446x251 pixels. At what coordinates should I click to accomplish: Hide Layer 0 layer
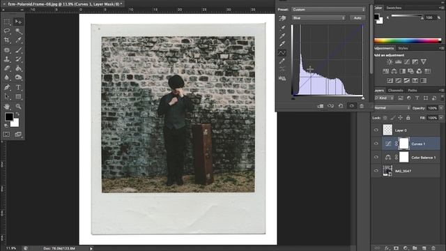click(x=376, y=130)
